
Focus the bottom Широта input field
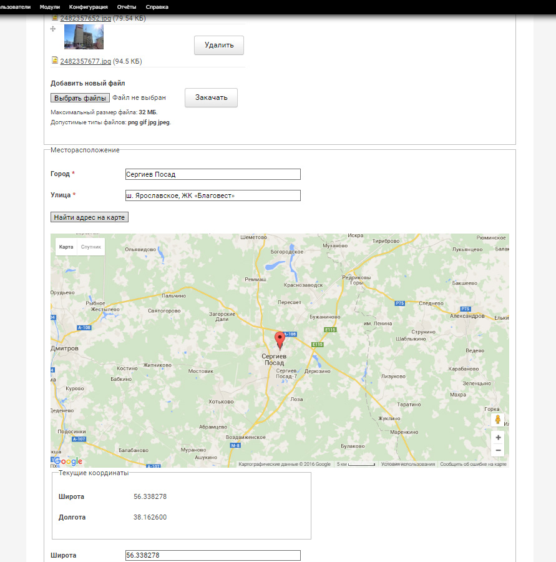(213, 555)
